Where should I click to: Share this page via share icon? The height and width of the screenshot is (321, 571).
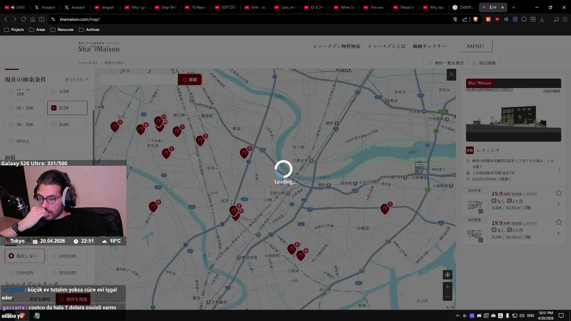(x=465, y=19)
